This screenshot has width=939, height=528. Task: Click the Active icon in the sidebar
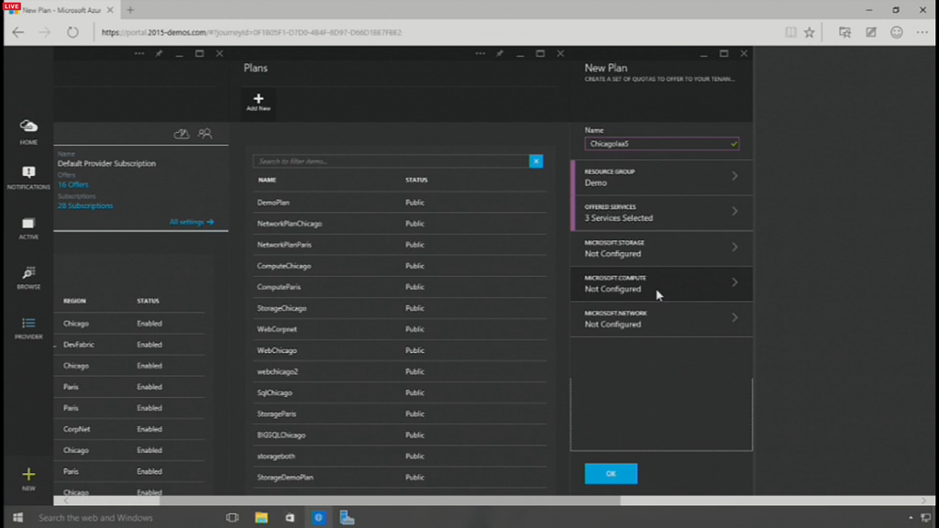pyautogui.click(x=28, y=226)
